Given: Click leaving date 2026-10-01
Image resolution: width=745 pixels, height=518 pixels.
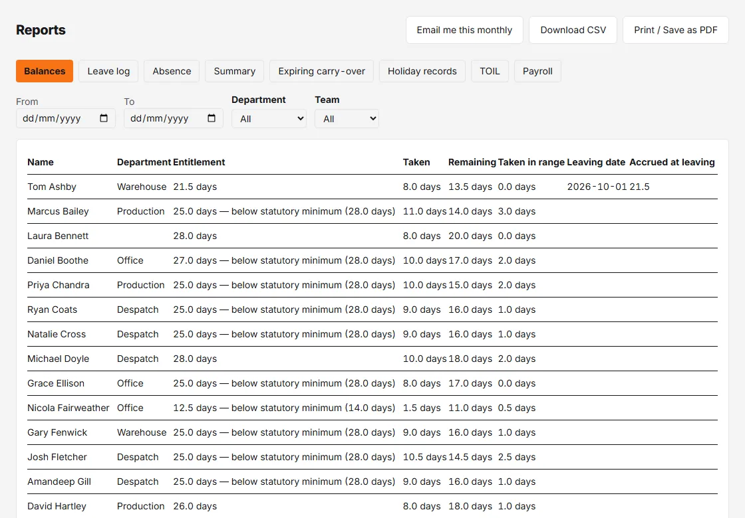Looking at the screenshot, I should [x=597, y=187].
